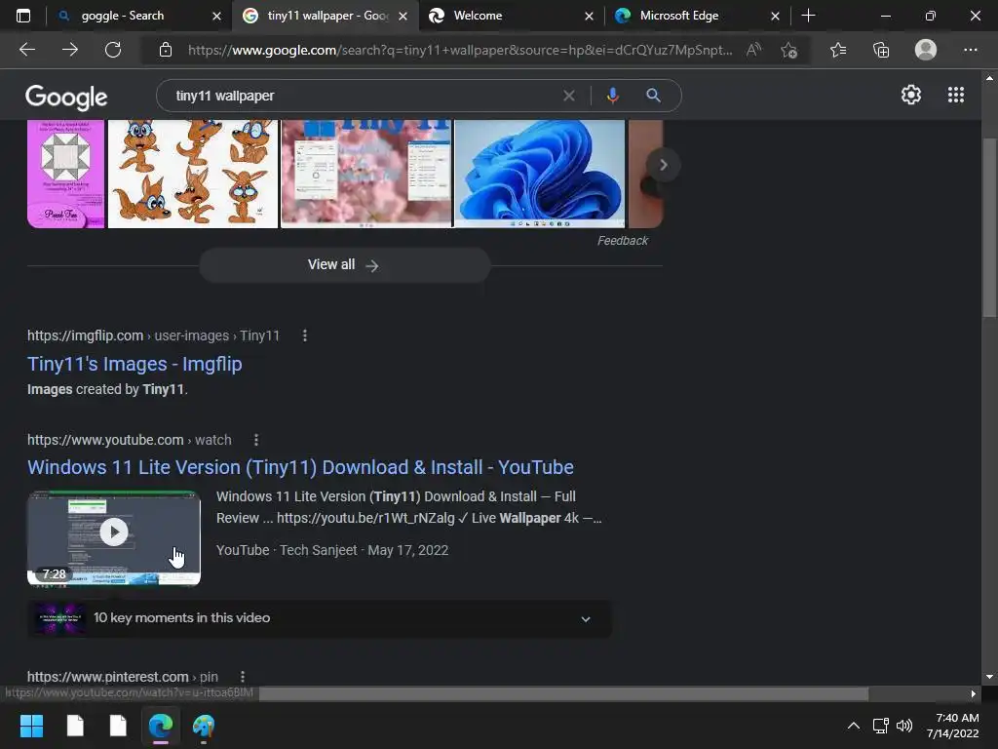
Task: Open network status tray icon
Action: (x=880, y=726)
